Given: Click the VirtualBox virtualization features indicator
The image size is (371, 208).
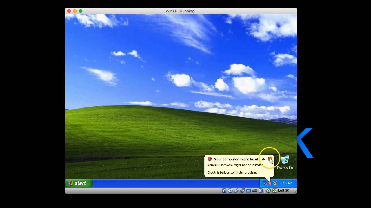Looking at the screenshot, I should [261, 190].
